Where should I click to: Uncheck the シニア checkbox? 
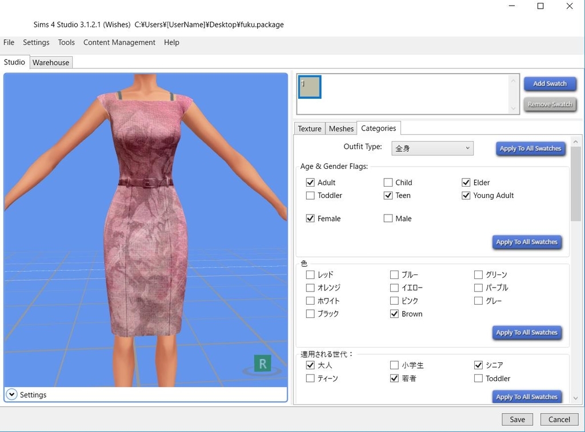478,365
